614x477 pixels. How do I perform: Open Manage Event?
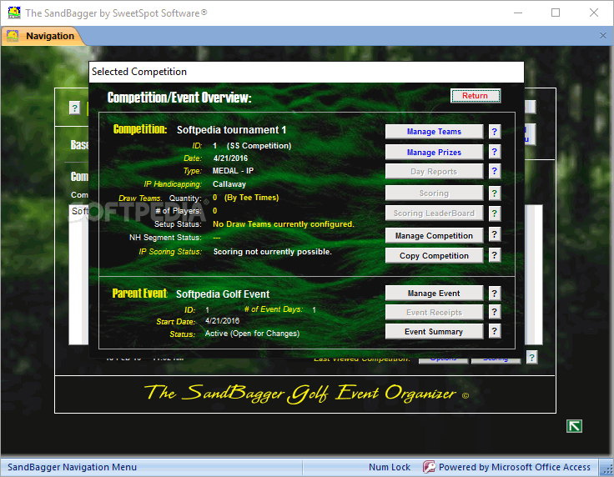434,293
